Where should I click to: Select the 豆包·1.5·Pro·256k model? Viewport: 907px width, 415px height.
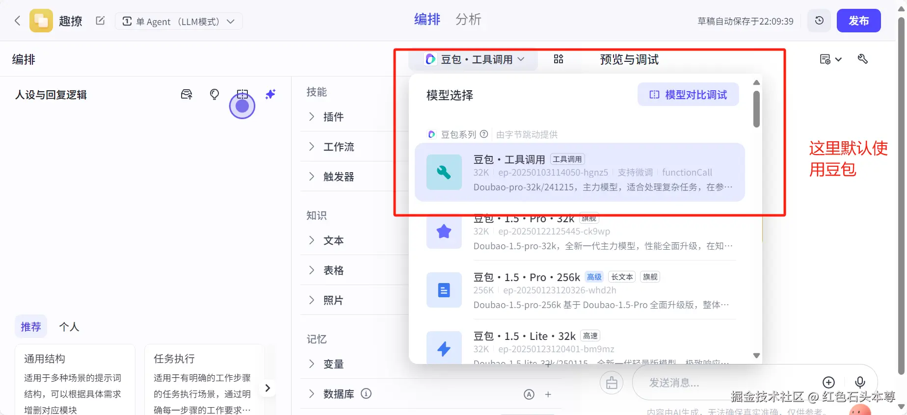(580, 290)
